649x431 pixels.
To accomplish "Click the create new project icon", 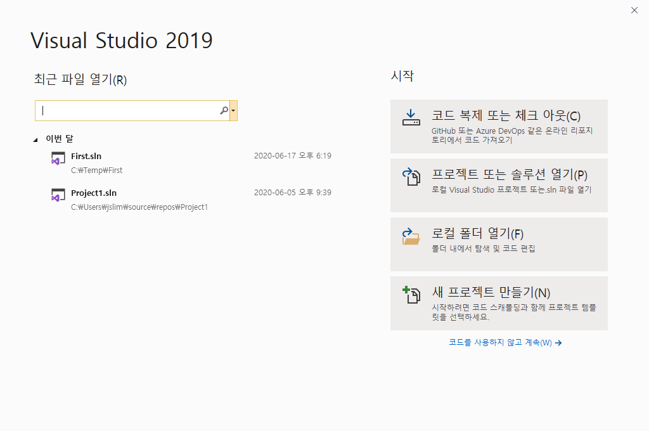I will point(411,295).
